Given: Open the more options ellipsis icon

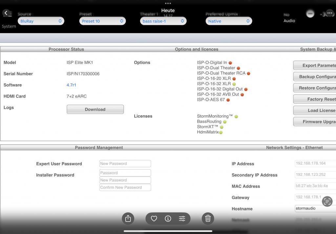Looking at the screenshot, I should [x=329, y=13].
